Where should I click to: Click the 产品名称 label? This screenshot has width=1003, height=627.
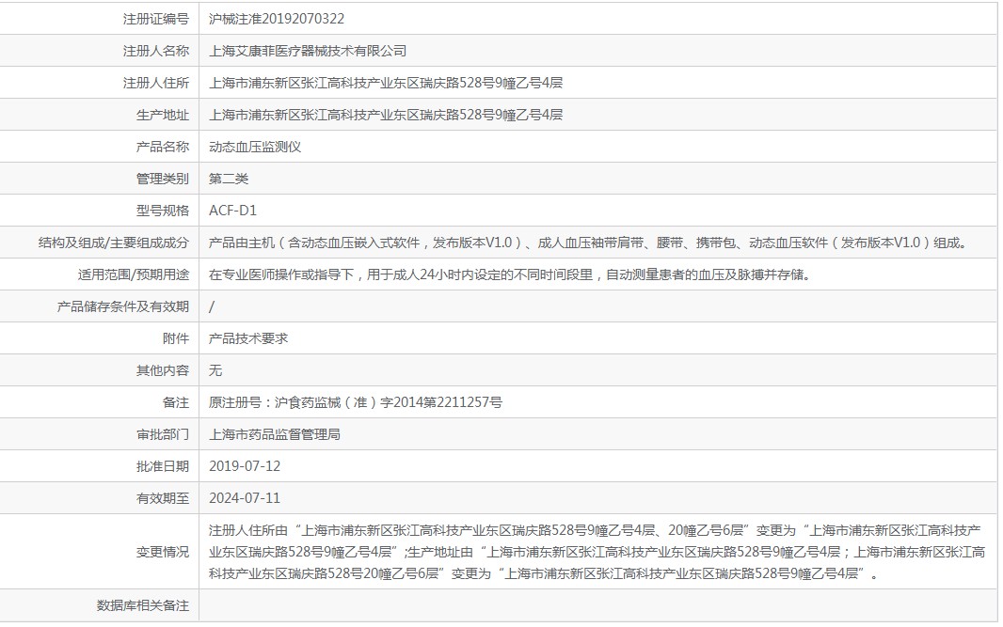[163, 147]
